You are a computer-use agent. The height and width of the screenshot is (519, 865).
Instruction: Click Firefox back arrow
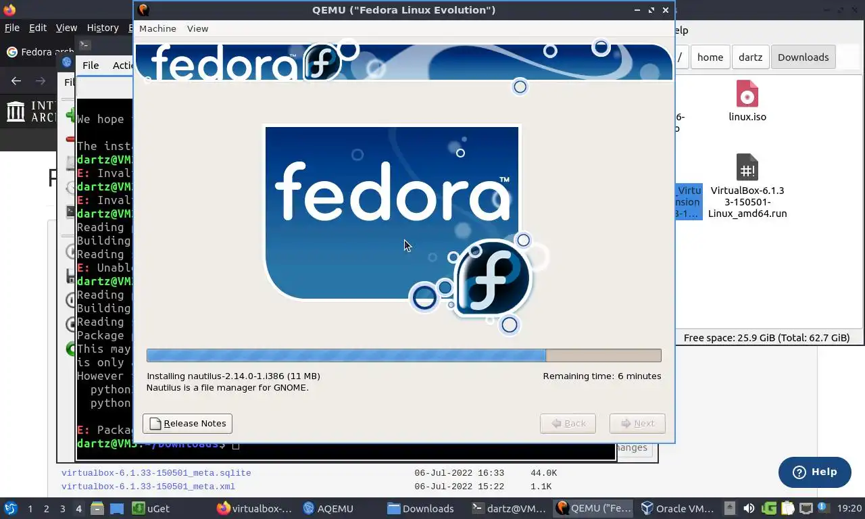coord(16,81)
